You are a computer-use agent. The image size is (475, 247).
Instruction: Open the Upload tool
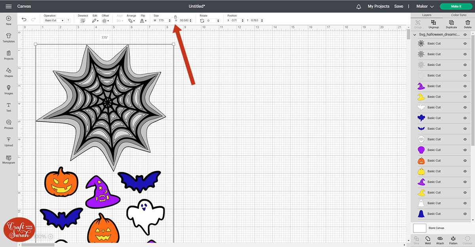pyautogui.click(x=9, y=142)
